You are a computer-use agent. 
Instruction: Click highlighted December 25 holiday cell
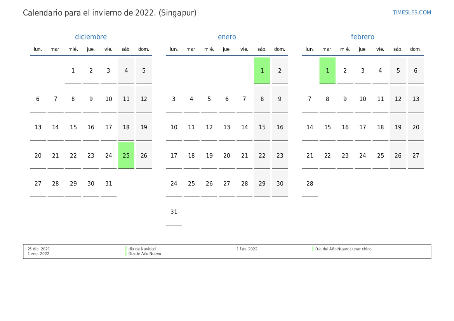(126, 155)
